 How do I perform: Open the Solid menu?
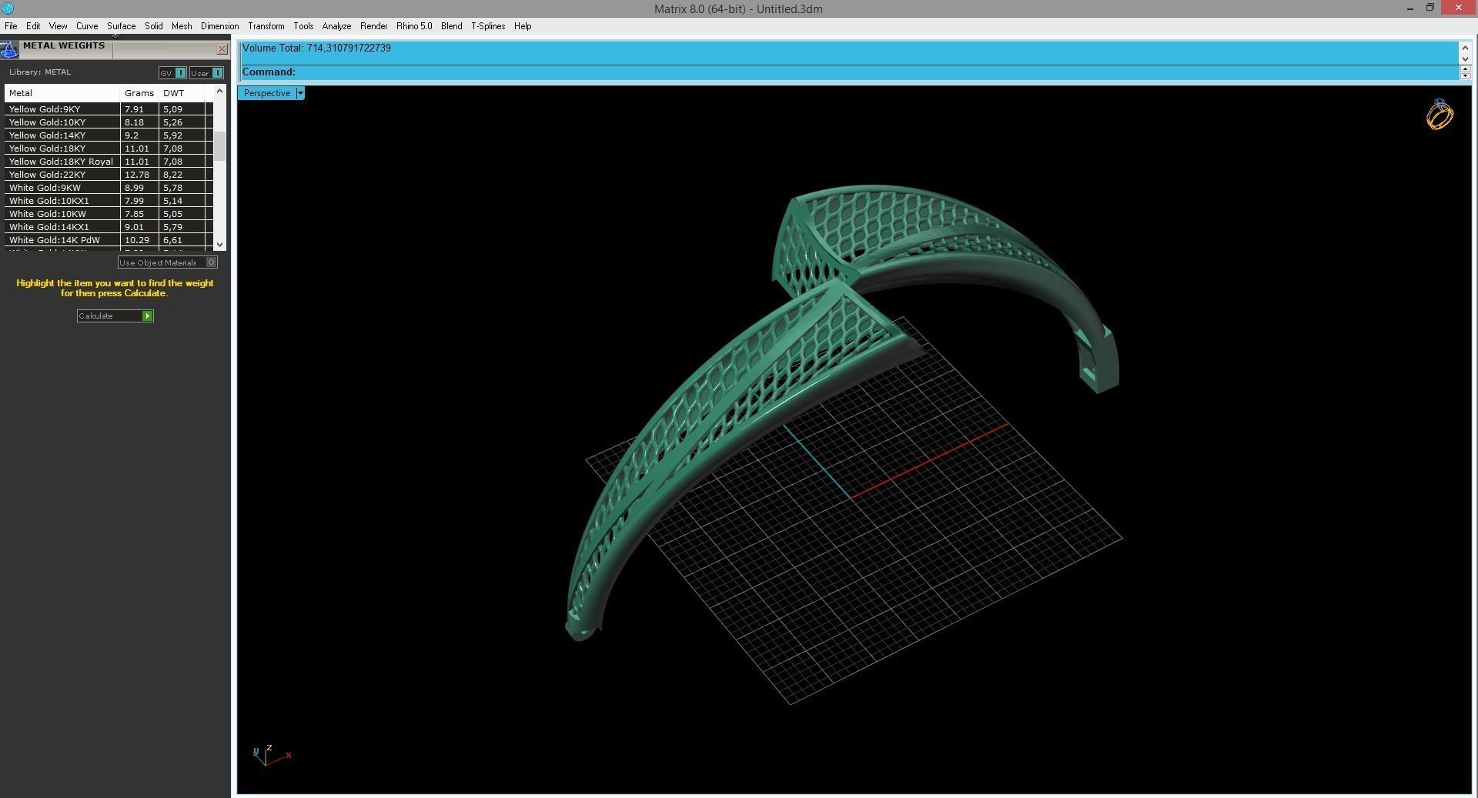tap(153, 26)
